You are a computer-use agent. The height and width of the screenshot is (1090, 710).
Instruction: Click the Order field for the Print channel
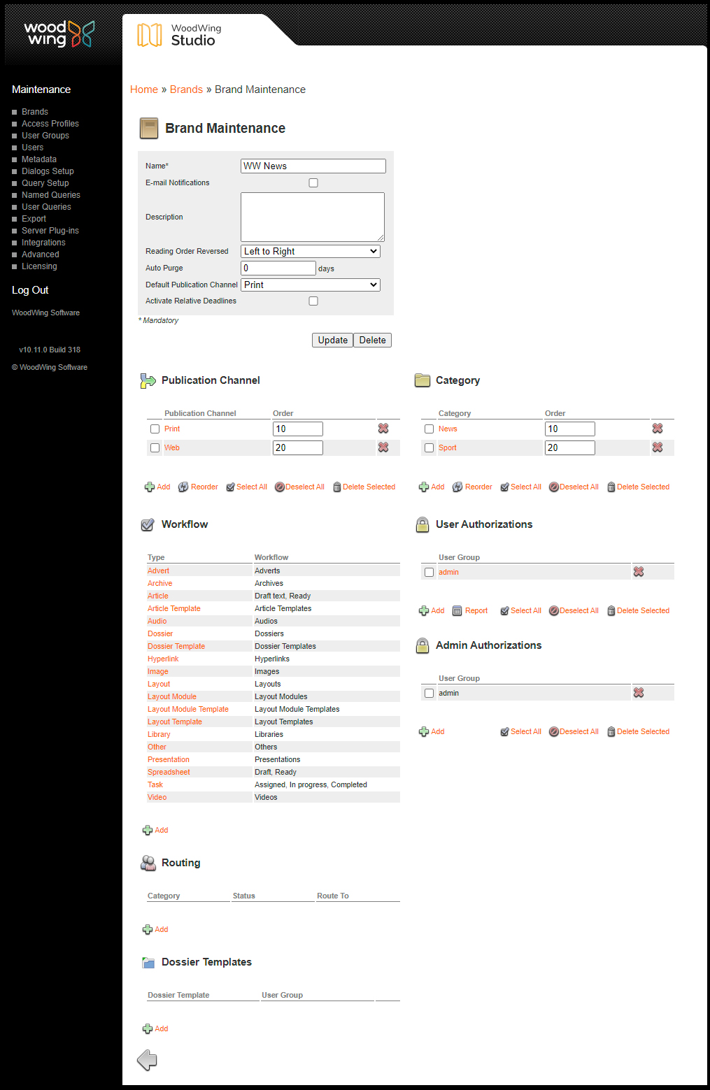coord(298,429)
